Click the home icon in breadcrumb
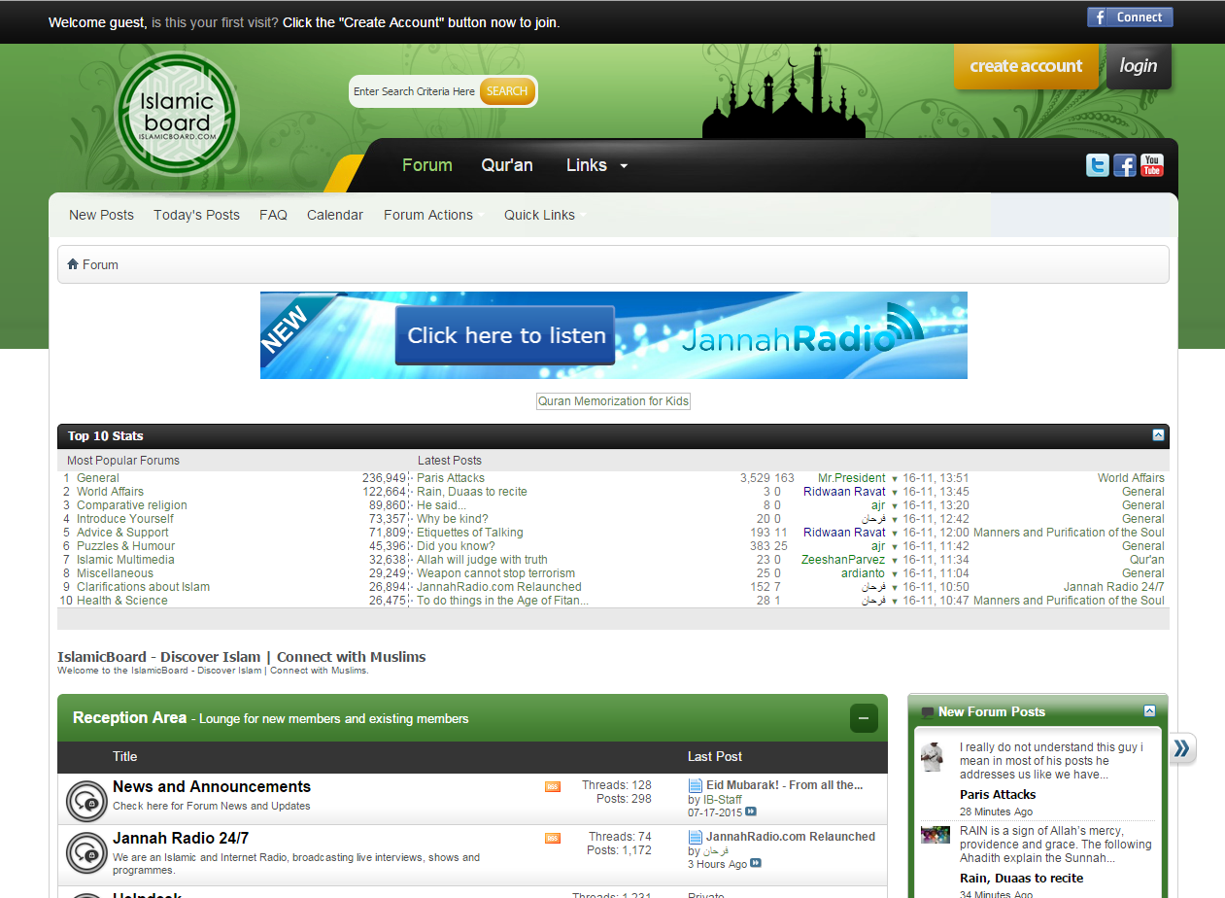Screen dimensions: 1225x898 click(73, 264)
